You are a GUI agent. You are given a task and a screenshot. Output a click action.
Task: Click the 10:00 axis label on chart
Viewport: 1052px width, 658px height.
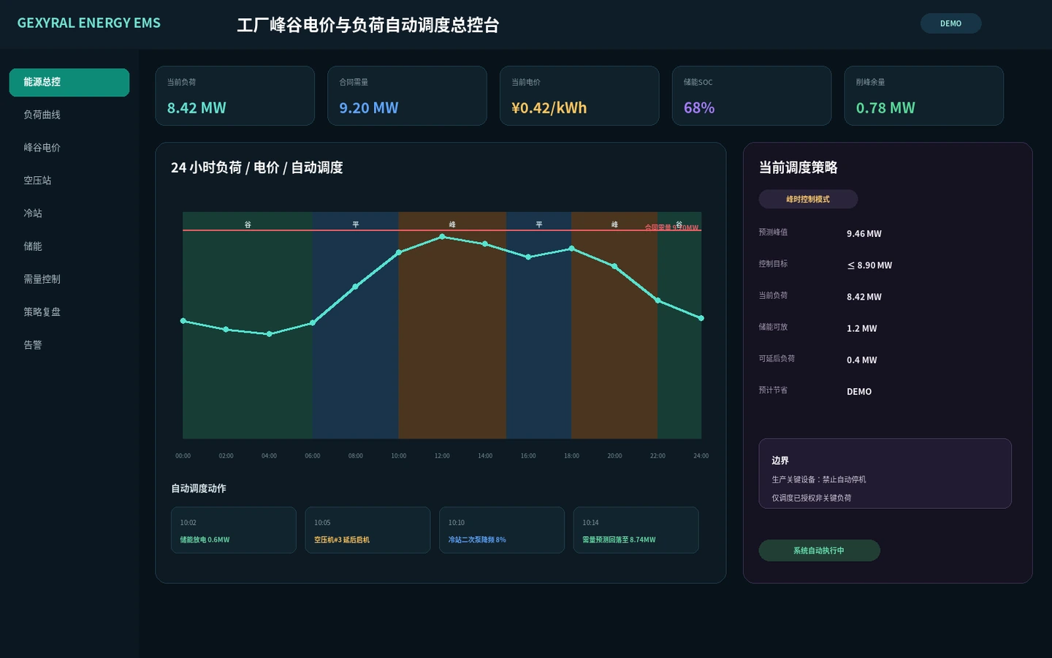coord(399,456)
